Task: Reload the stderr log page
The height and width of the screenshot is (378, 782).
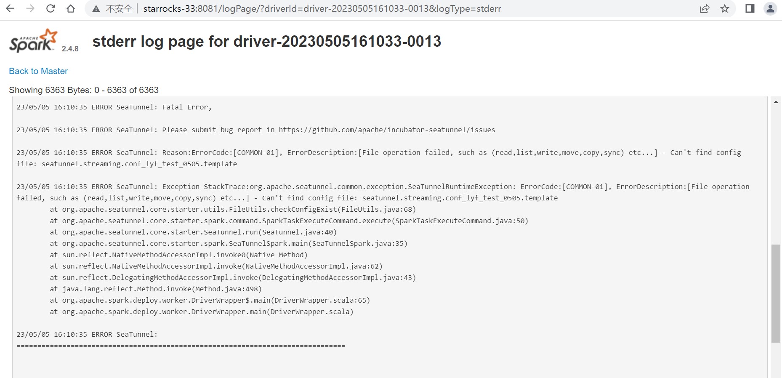Action: tap(51, 8)
